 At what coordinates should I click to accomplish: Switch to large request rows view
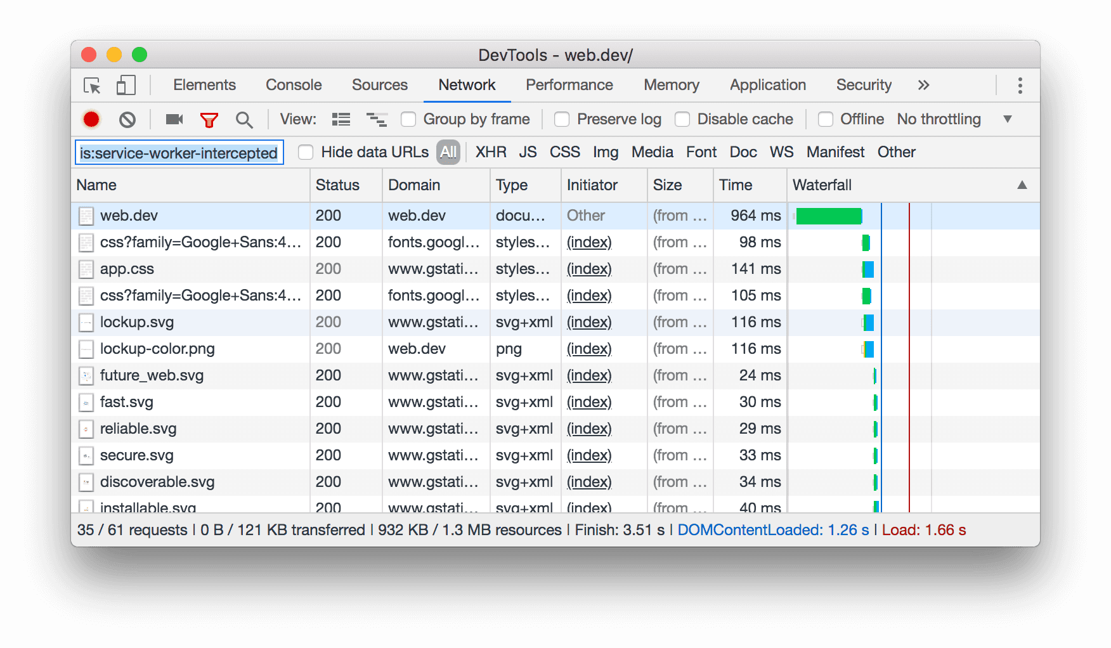point(341,119)
